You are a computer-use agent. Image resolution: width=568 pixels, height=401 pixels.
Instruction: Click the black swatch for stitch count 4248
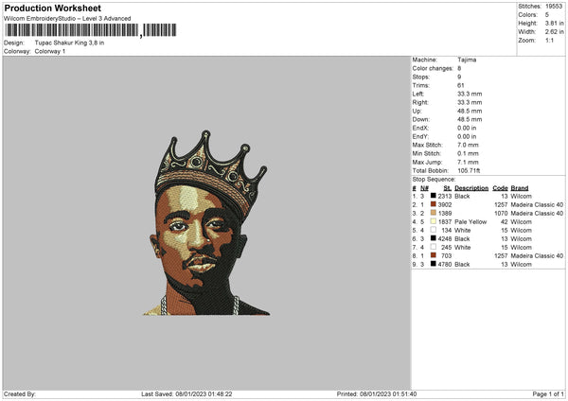pyautogui.click(x=433, y=238)
